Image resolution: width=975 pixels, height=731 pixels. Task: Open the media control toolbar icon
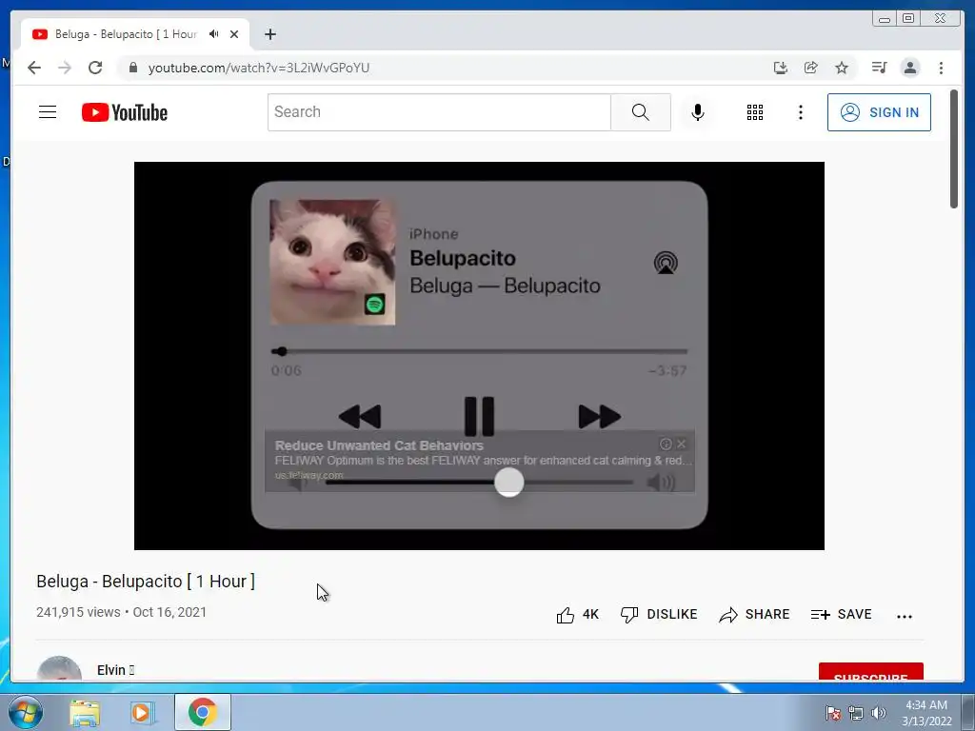click(879, 68)
